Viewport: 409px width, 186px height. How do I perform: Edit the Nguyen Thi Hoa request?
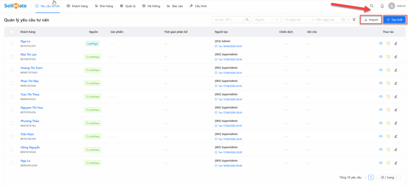(396, 110)
